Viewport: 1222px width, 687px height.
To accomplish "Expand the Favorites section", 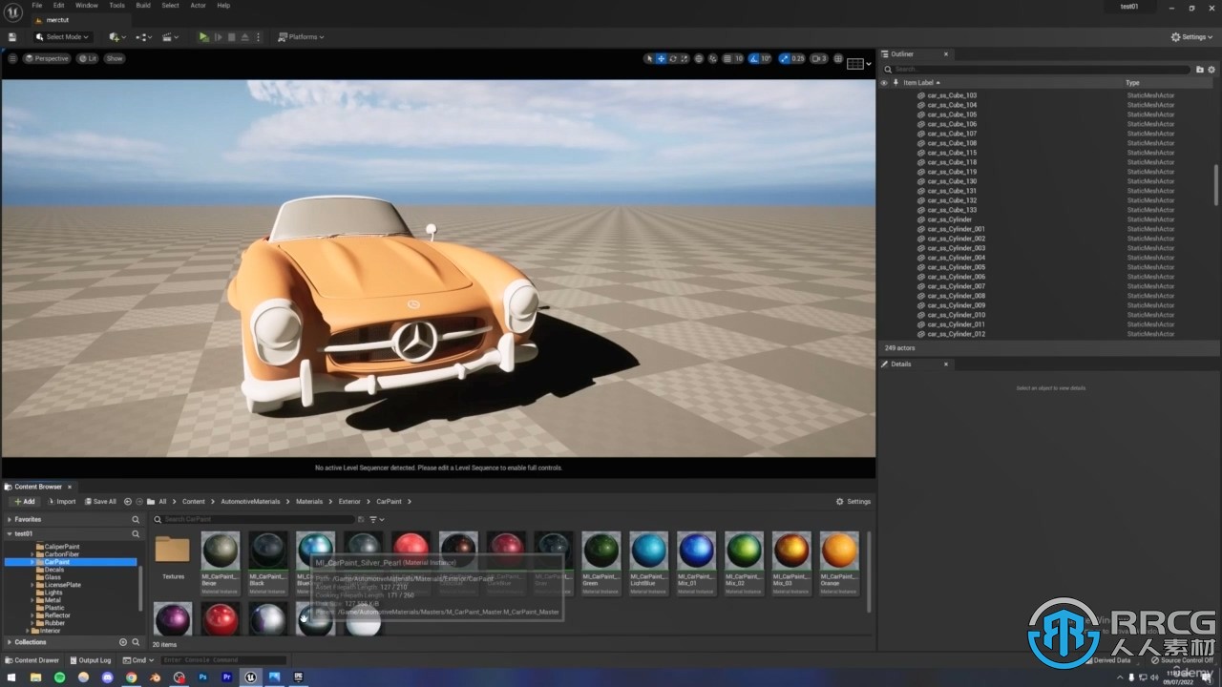I will click(10, 519).
